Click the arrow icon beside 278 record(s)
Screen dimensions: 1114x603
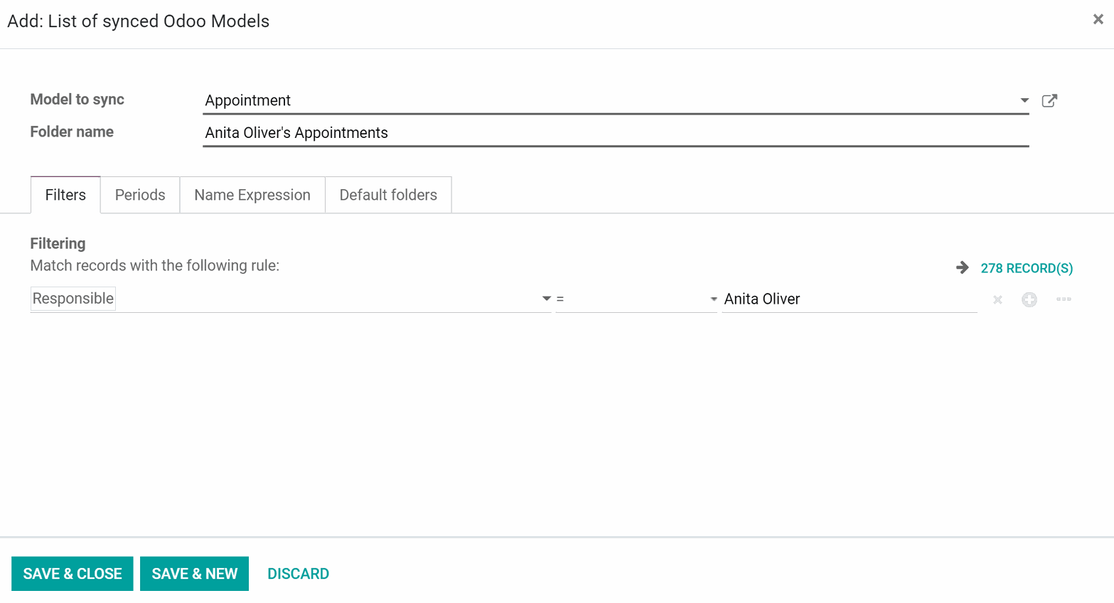pos(962,268)
